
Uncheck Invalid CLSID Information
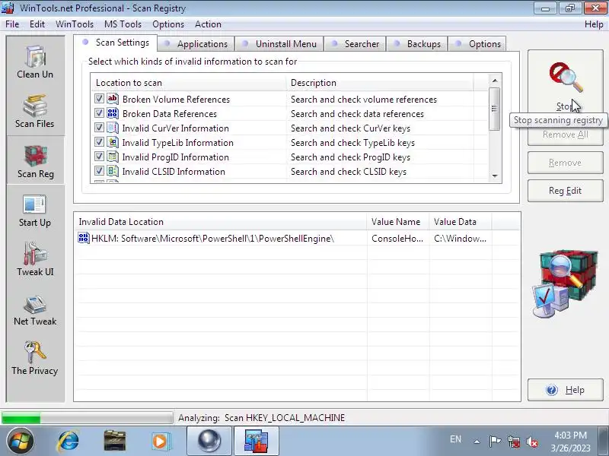click(x=99, y=170)
